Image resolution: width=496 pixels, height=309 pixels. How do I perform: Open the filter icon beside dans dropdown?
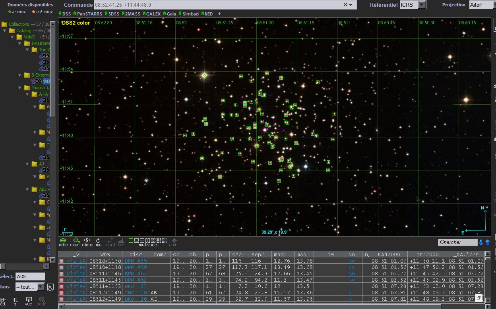tap(50, 287)
